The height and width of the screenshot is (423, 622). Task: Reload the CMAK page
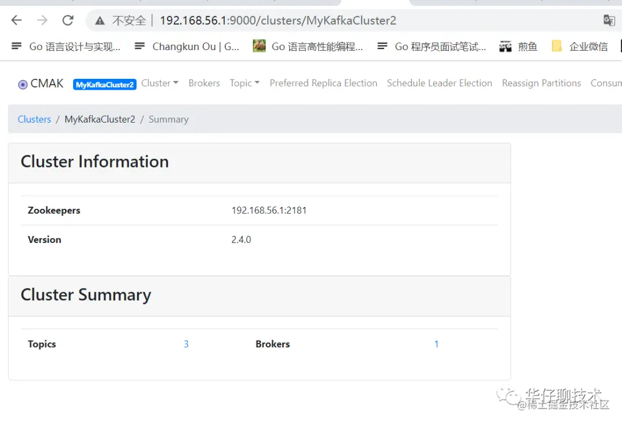pos(68,20)
